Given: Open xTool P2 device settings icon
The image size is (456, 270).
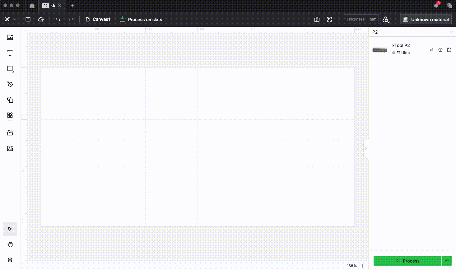Looking at the screenshot, I should pos(440,50).
